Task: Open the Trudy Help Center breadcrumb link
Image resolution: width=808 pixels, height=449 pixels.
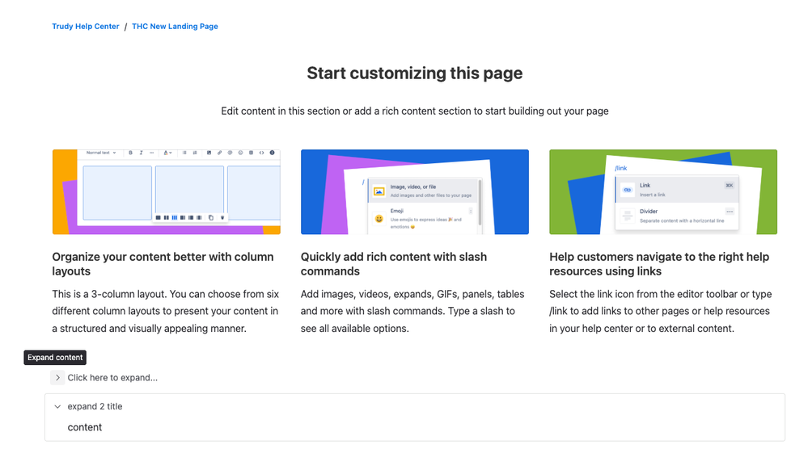Action: tap(86, 26)
